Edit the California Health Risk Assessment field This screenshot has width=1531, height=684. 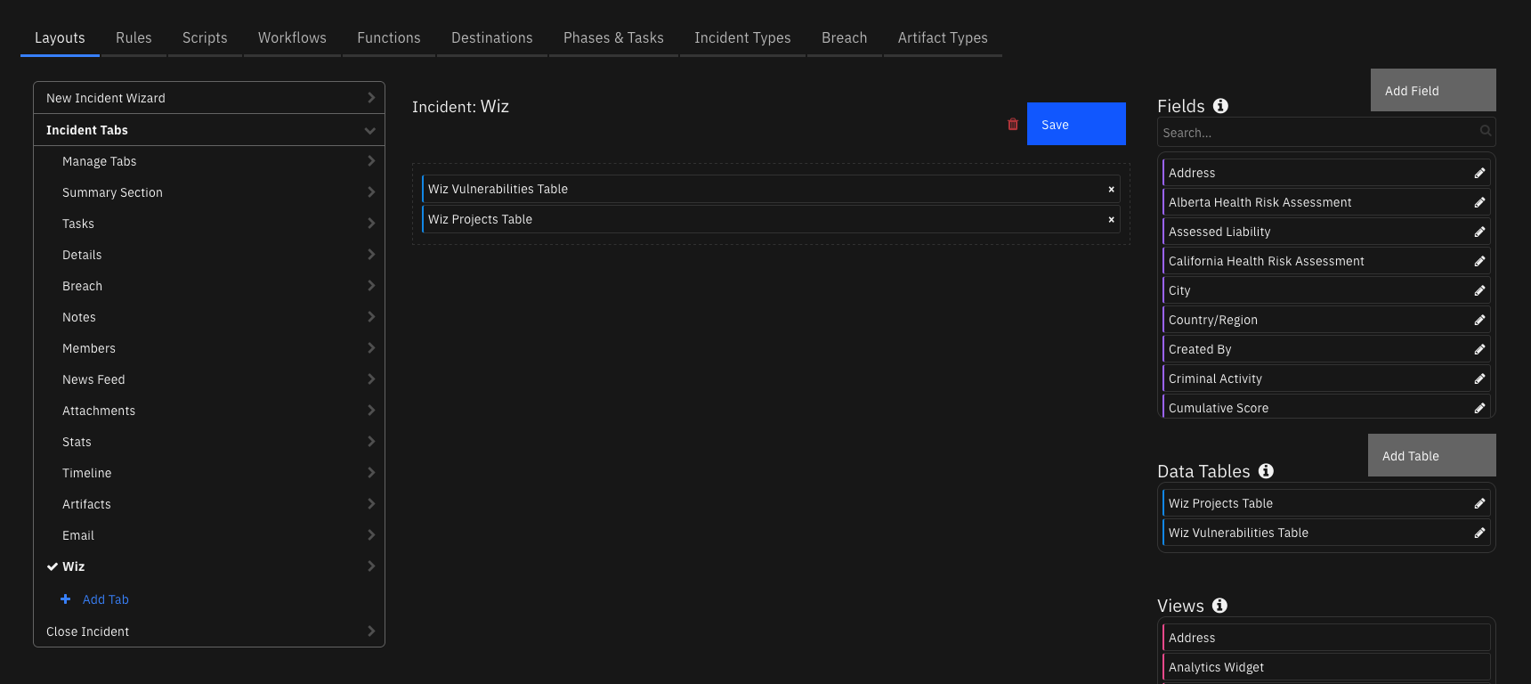click(1479, 261)
